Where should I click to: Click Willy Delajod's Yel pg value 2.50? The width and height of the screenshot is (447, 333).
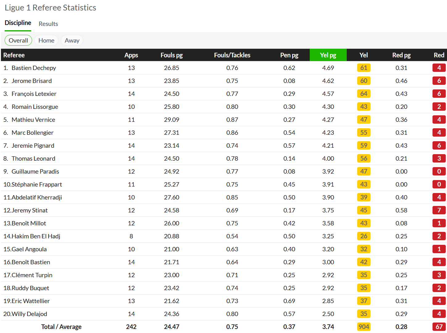pos(328,314)
